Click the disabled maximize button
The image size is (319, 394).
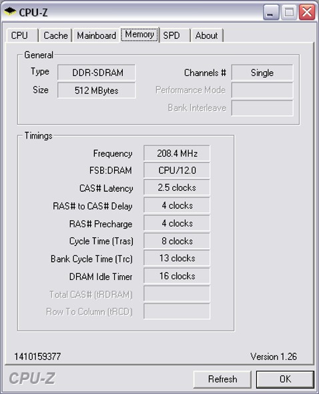point(289,12)
